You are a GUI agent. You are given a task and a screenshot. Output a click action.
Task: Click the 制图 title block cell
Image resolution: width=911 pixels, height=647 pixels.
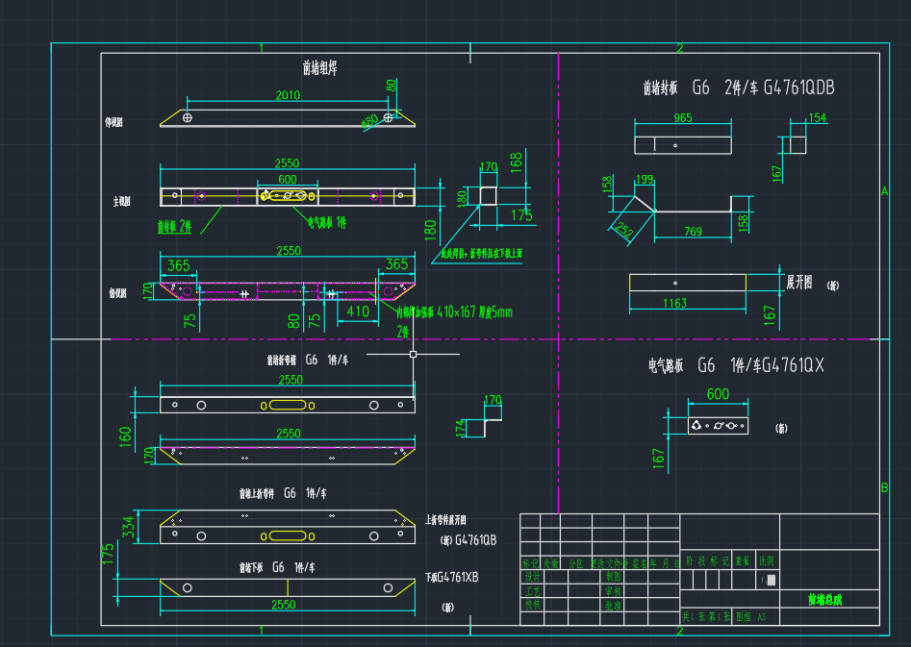click(x=614, y=576)
